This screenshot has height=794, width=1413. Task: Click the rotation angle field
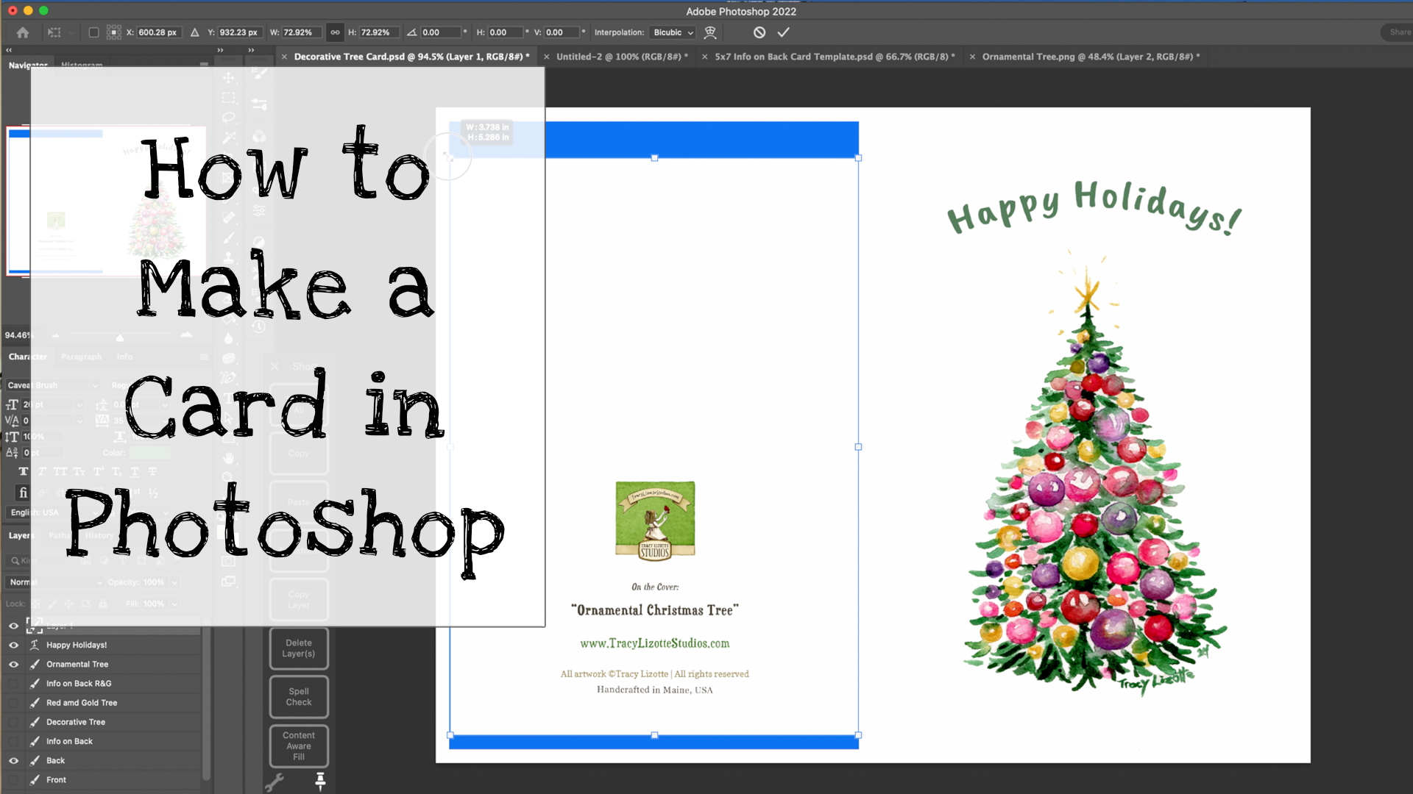pos(440,32)
